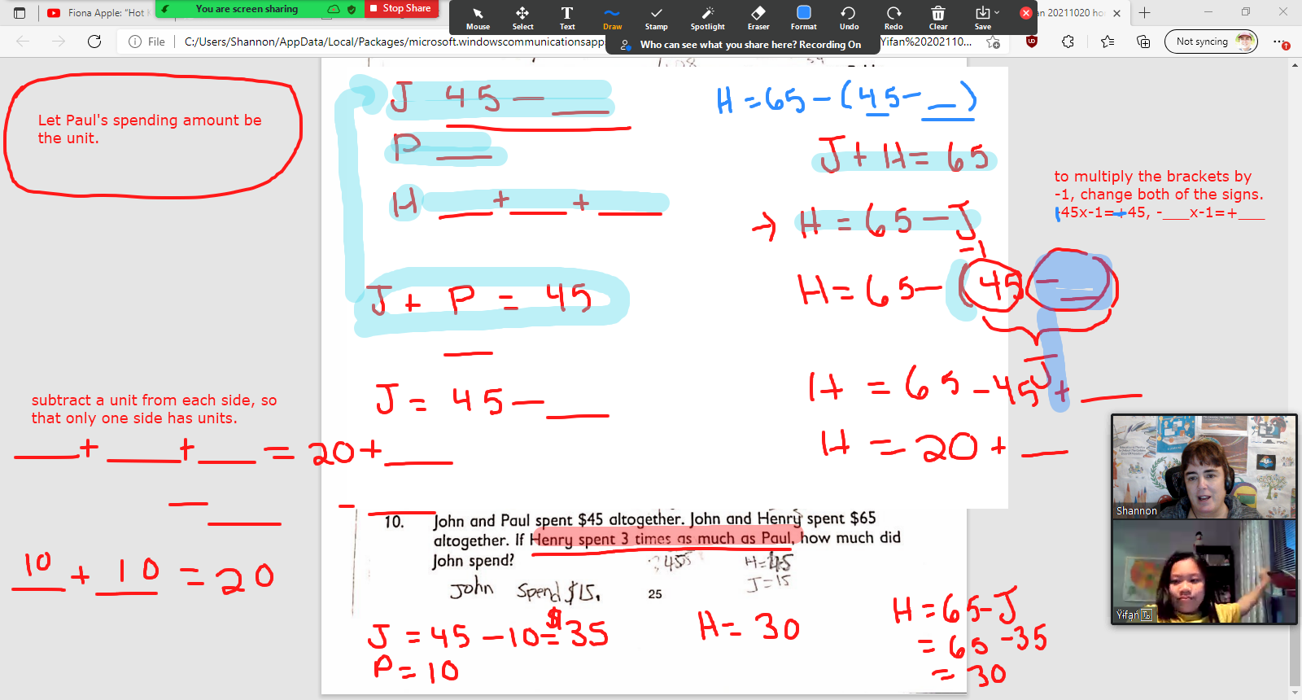Add this page to favorites
The width and height of the screenshot is (1302, 700).
coord(993,42)
